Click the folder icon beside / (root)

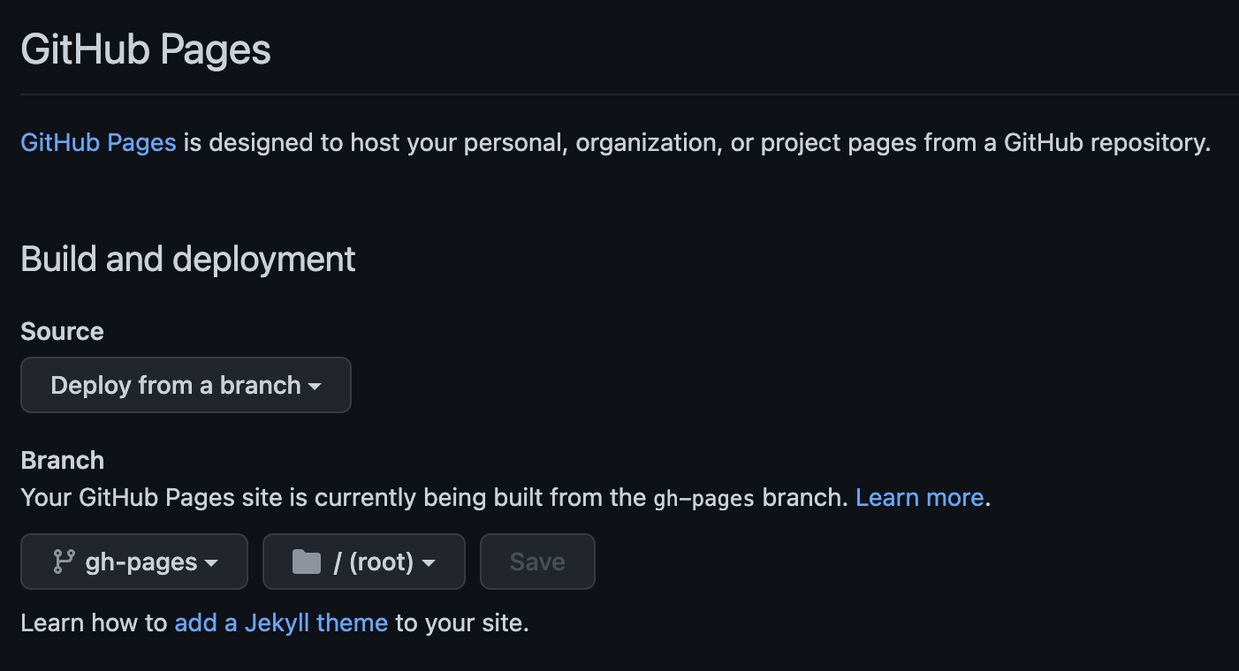click(306, 562)
